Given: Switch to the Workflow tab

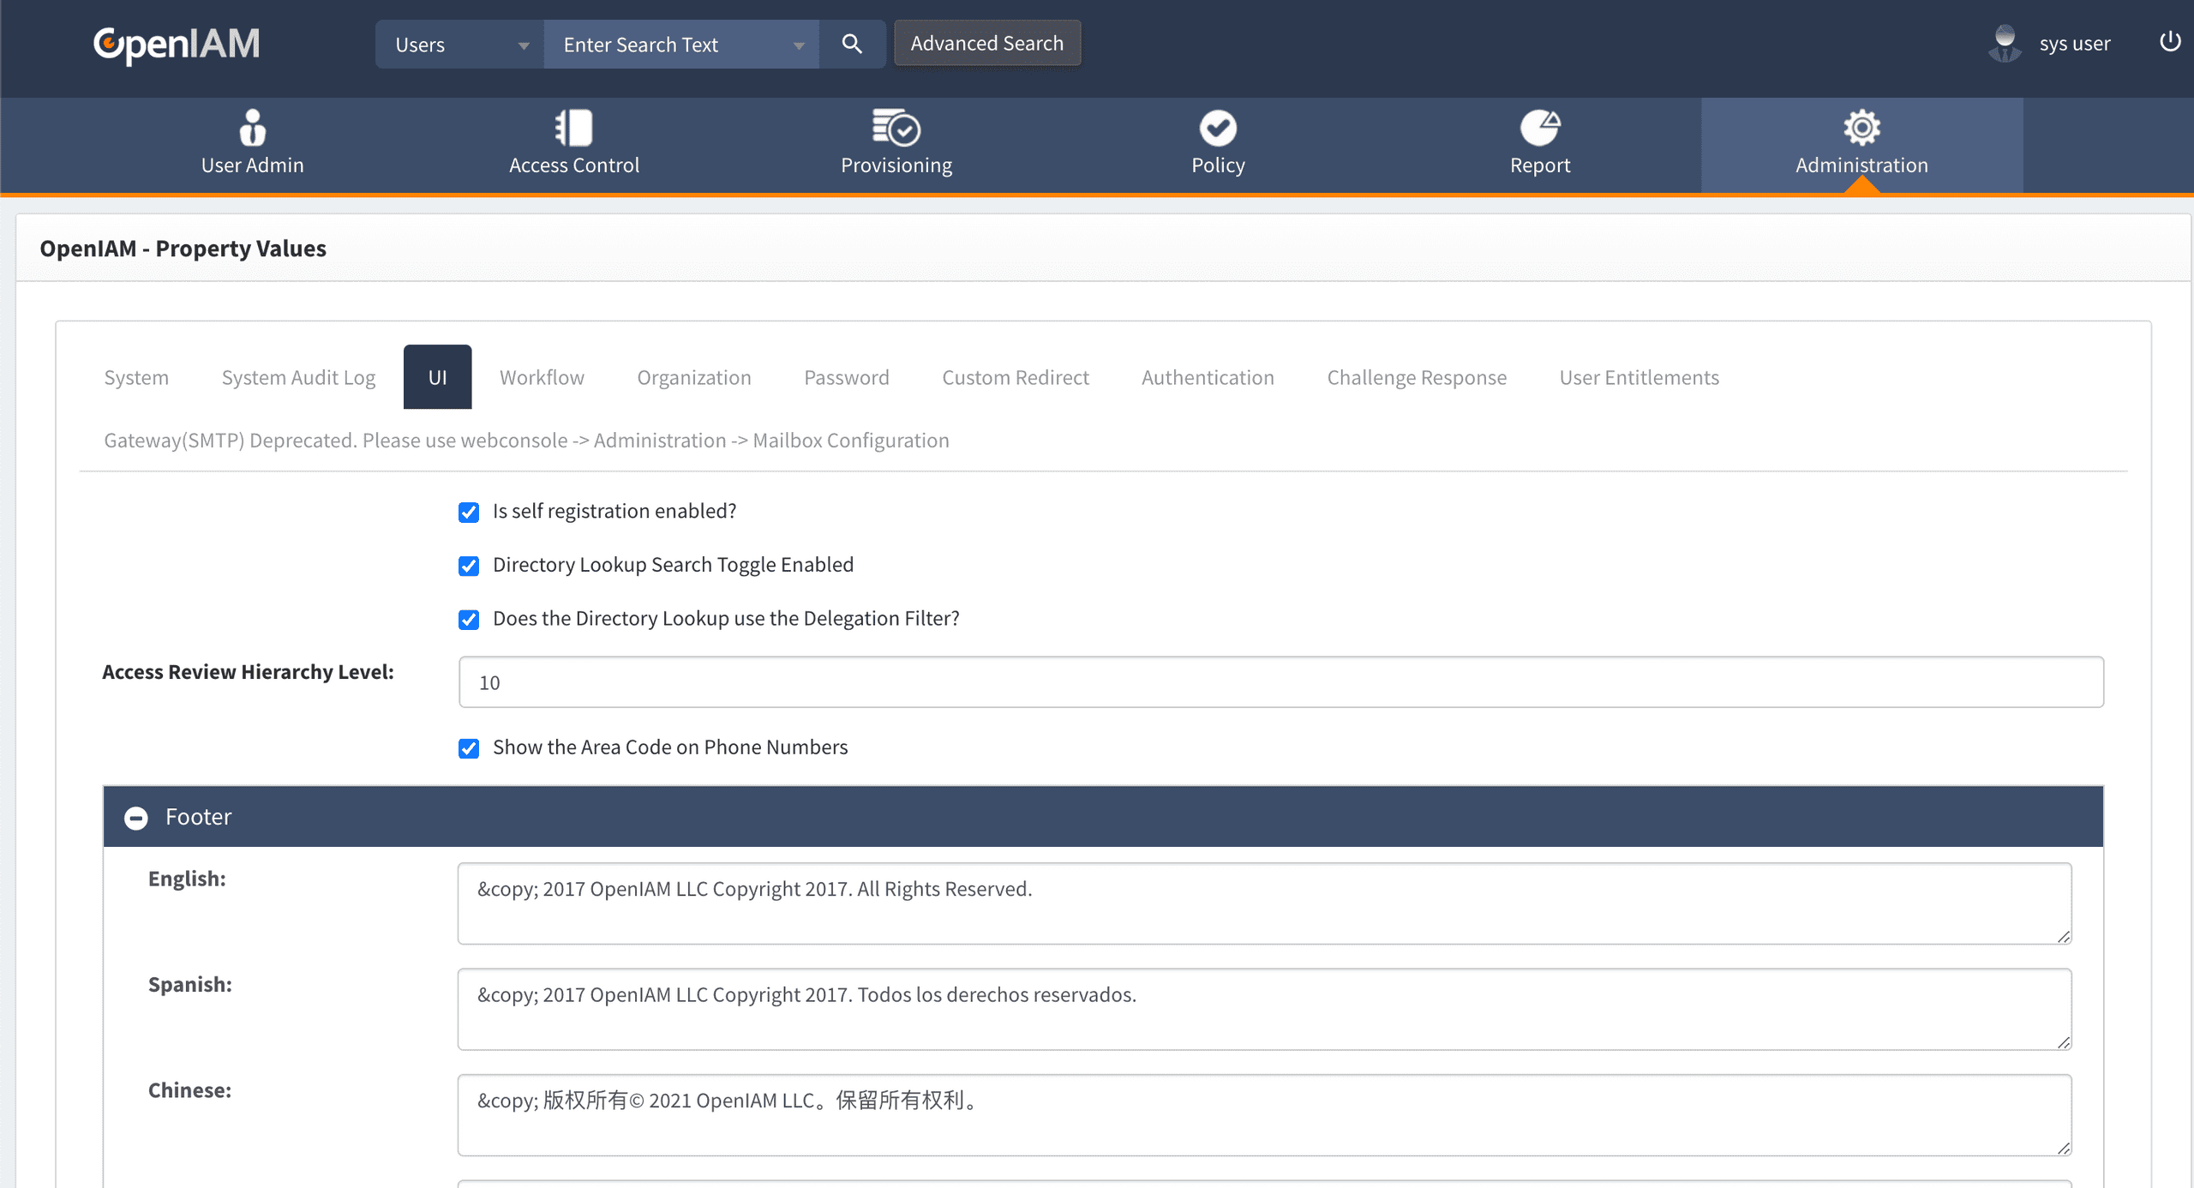Looking at the screenshot, I should (x=542, y=377).
